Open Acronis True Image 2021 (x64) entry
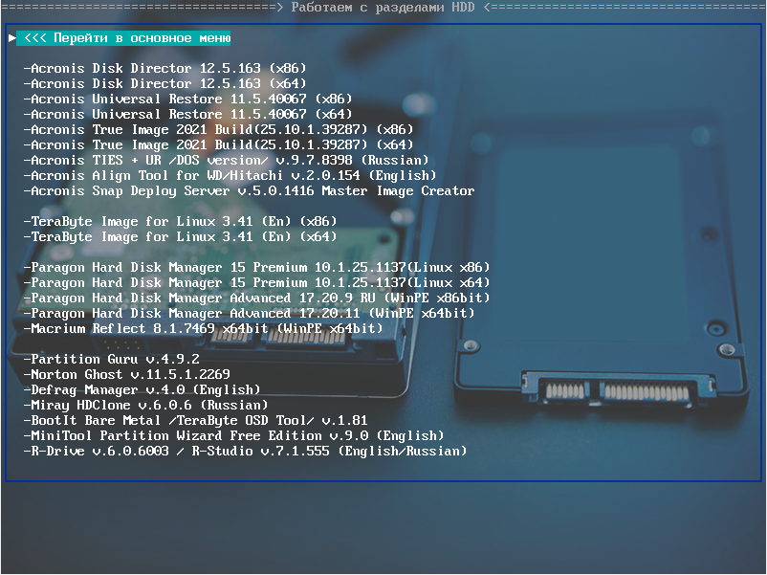 pyautogui.click(x=218, y=145)
